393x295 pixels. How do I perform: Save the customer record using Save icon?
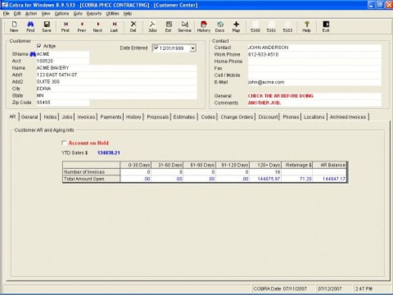[47, 27]
